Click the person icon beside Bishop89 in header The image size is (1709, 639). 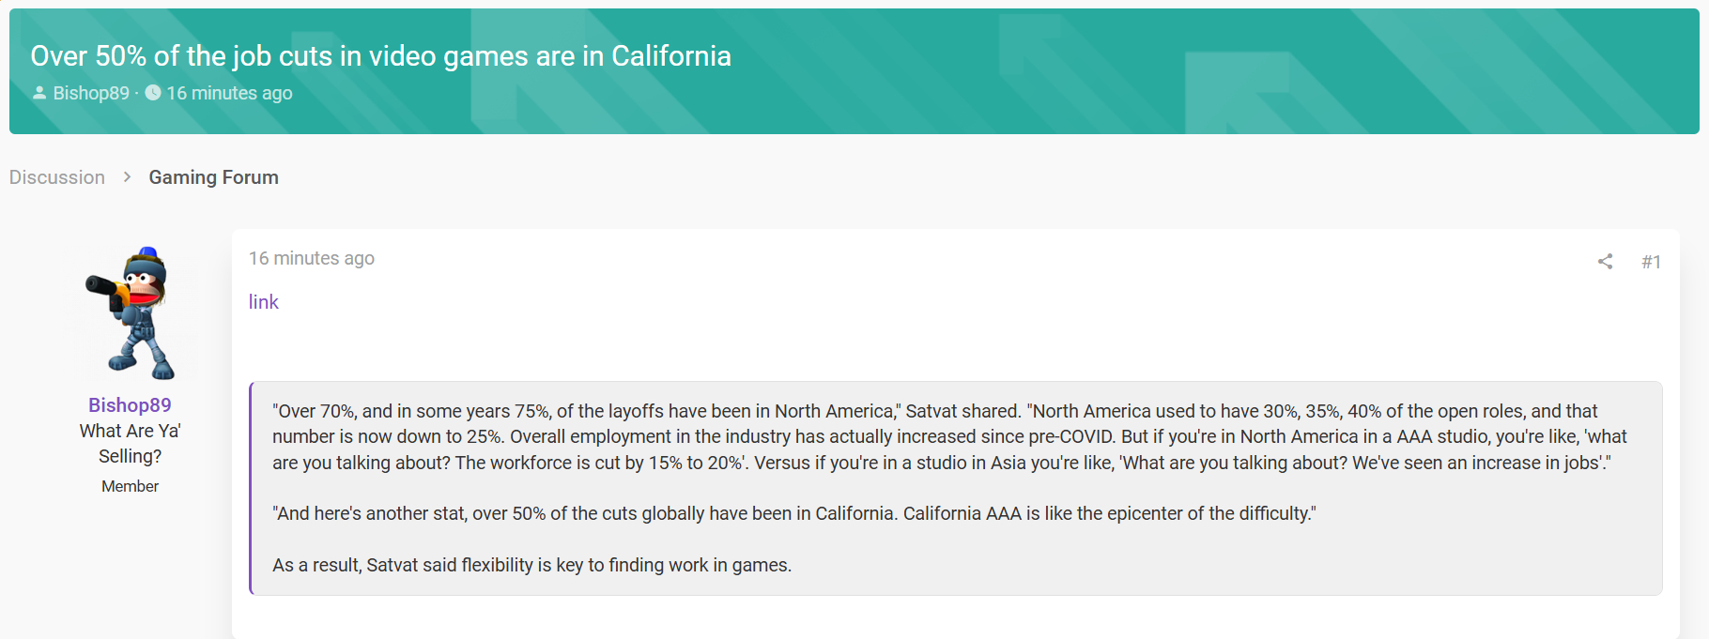coord(39,93)
